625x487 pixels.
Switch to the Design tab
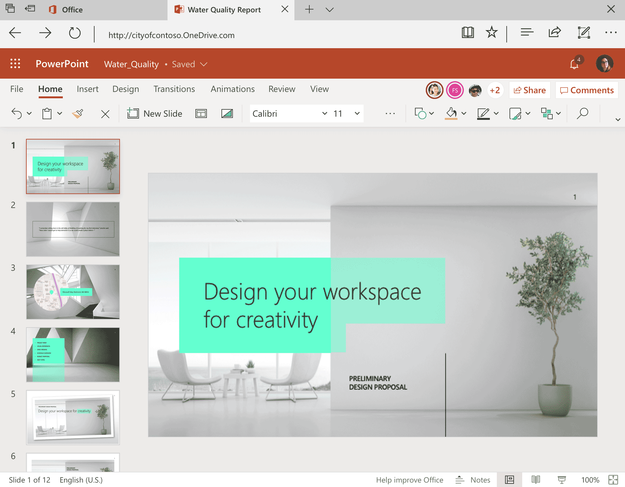coord(126,89)
